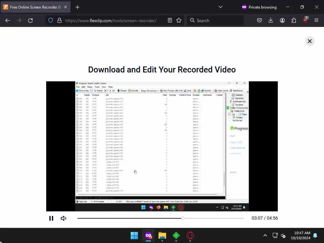Show hidden system tray icons
The height and width of the screenshot is (243, 324).
265,235
